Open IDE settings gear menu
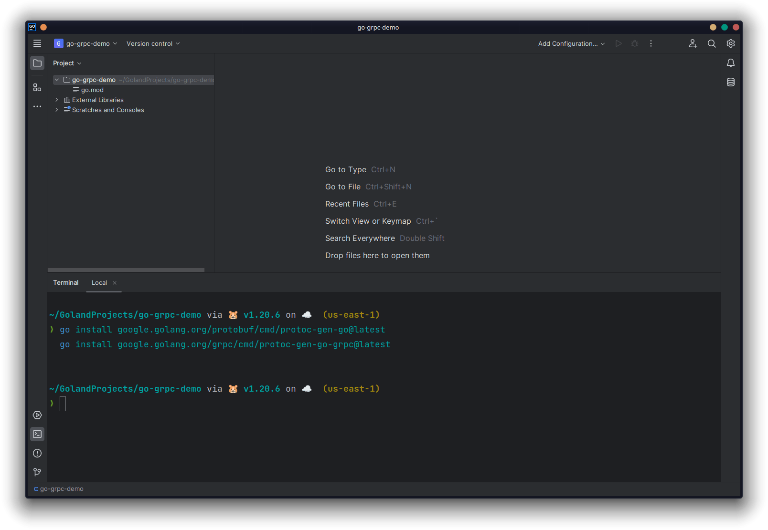The width and height of the screenshot is (768, 530). point(731,43)
